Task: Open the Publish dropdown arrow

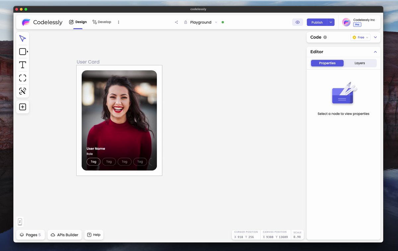Action: click(331, 22)
